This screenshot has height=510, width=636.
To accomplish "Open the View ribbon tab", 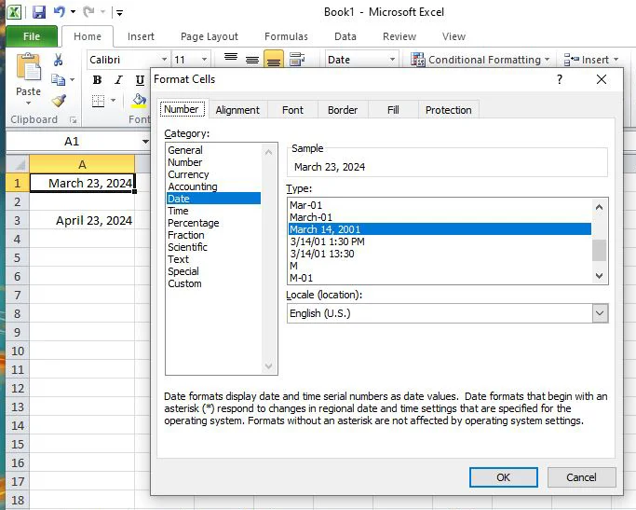I will (x=453, y=36).
